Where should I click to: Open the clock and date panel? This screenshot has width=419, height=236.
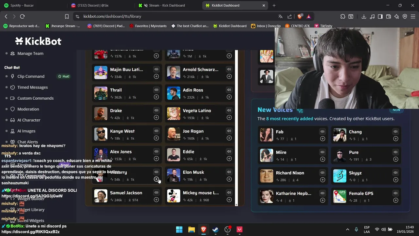click(x=405, y=229)
